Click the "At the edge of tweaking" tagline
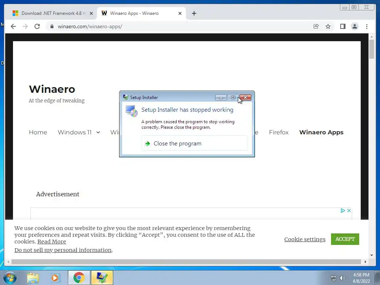The height and width of the screenshot is (285, 380). tap(57, 101)
